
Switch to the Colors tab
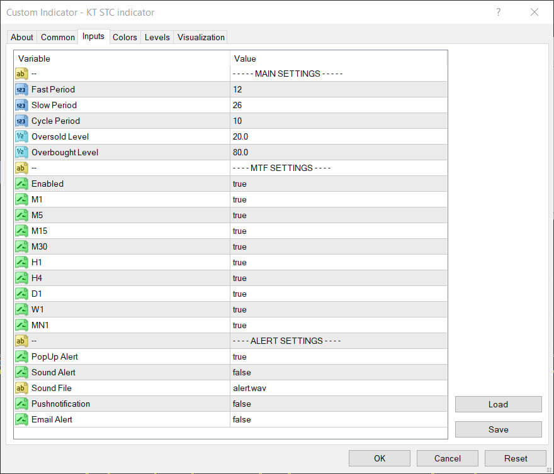125,37
